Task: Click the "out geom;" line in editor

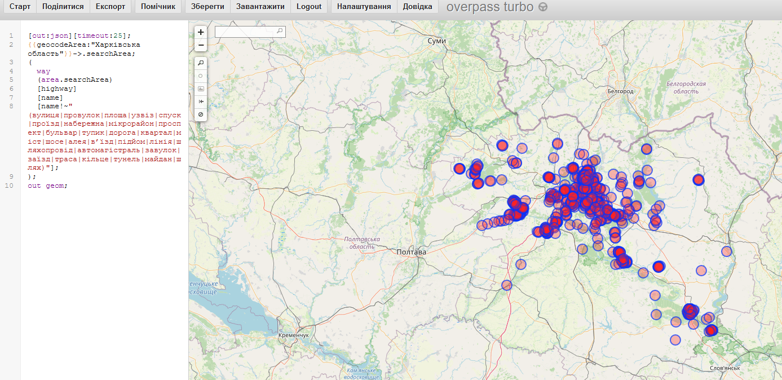Action: tap(47, 185)
